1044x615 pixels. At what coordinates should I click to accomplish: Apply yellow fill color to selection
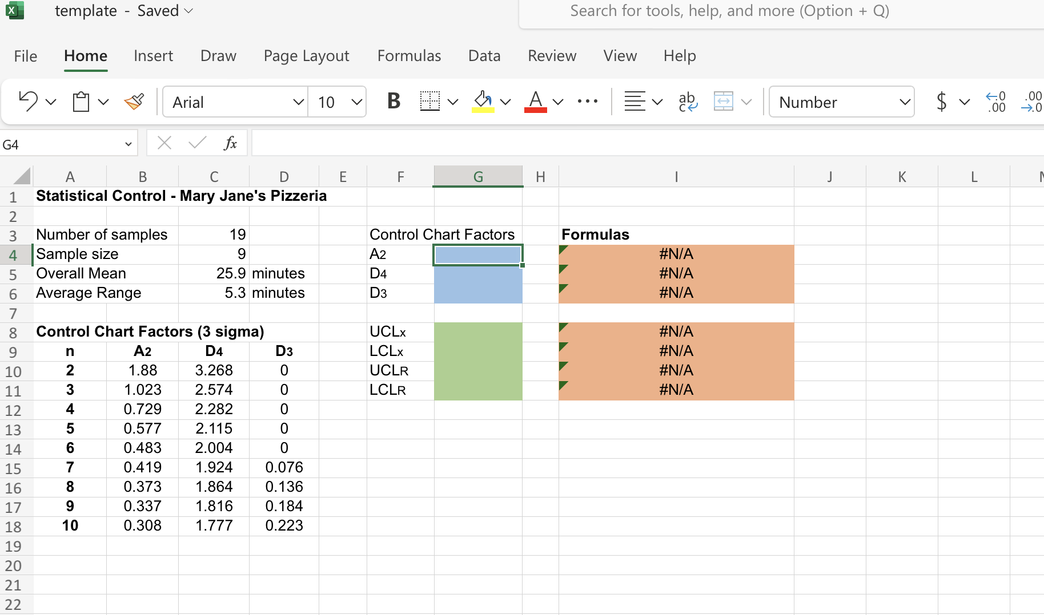tap(483, 102)
